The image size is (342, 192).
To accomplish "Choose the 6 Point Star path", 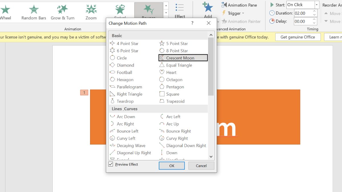I will tap(124, 51).
